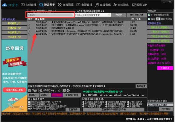Image resolution: width=176 pixels, height=122 pixels.
Task: Open the 在线音乐 music note section
Action: pos(103,5)
